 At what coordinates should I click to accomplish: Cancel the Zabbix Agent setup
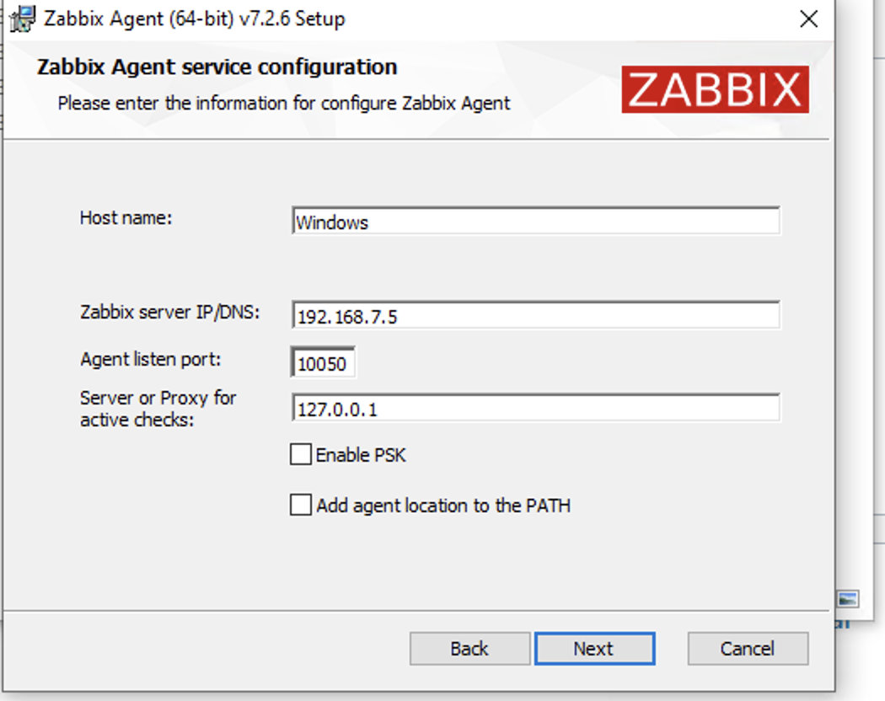pyautogui.click(x=747, y=648)
